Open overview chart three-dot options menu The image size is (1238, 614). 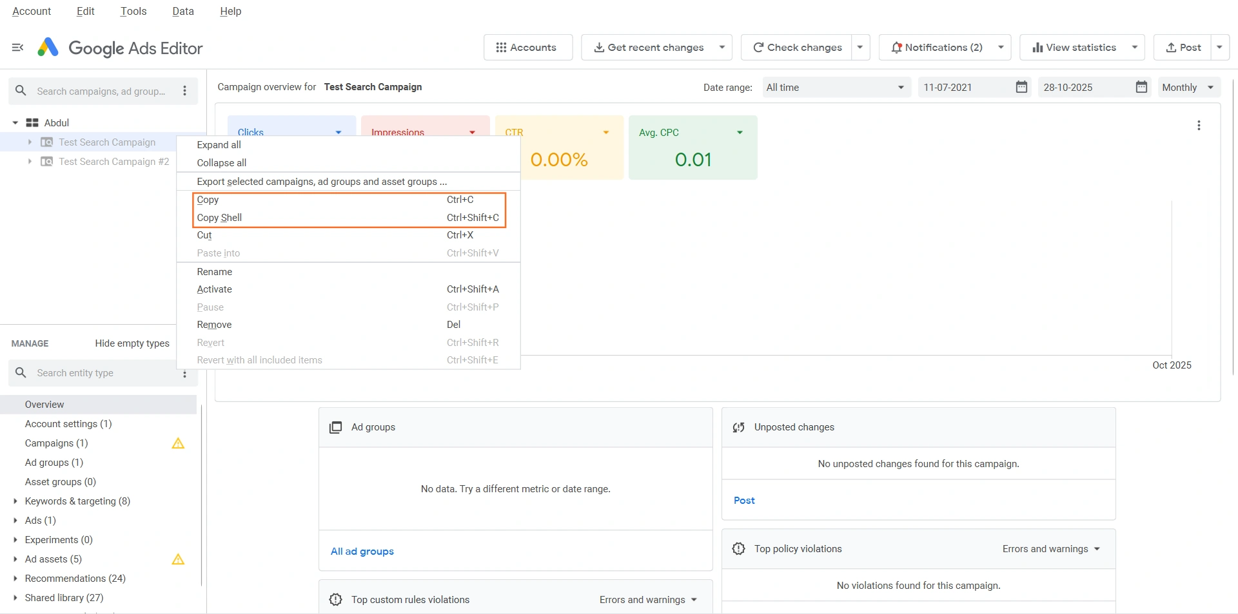1199,126
